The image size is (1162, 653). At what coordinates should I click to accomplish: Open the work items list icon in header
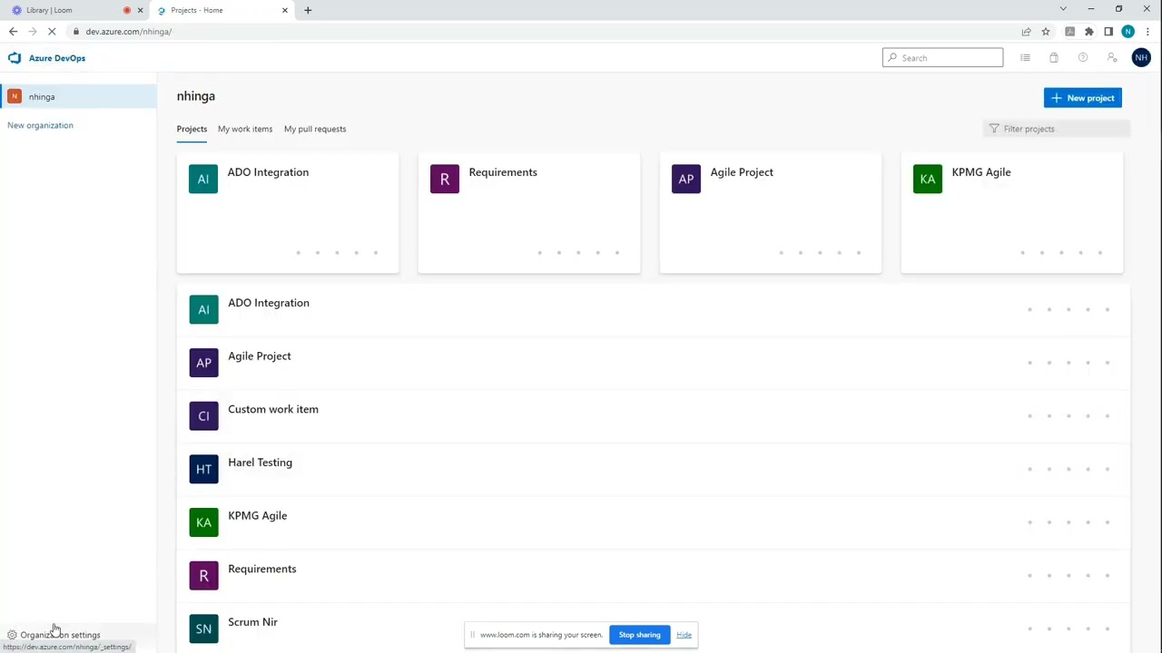[1025, 58]
